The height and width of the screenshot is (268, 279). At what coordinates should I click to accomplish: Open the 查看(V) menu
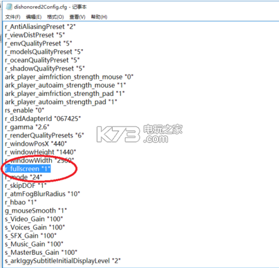(x=77, y=17)
